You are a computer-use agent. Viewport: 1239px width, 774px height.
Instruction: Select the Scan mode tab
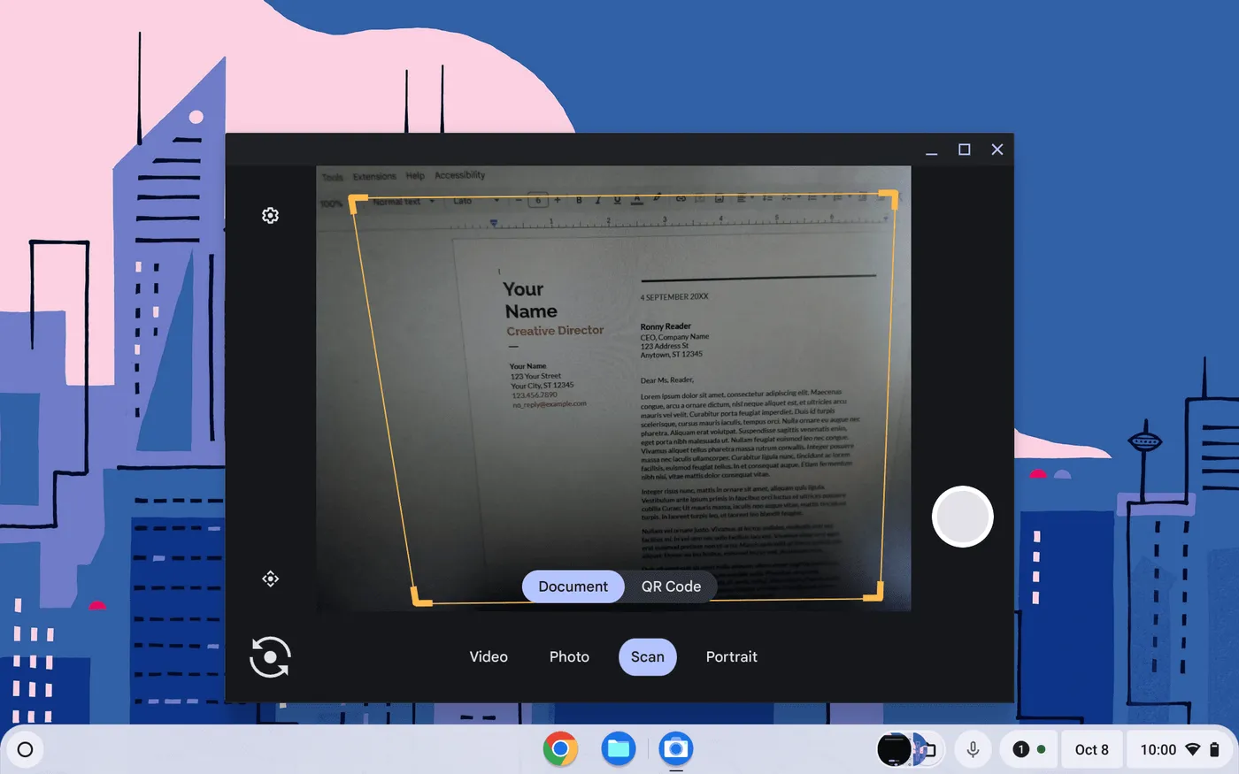pos(648,656)
